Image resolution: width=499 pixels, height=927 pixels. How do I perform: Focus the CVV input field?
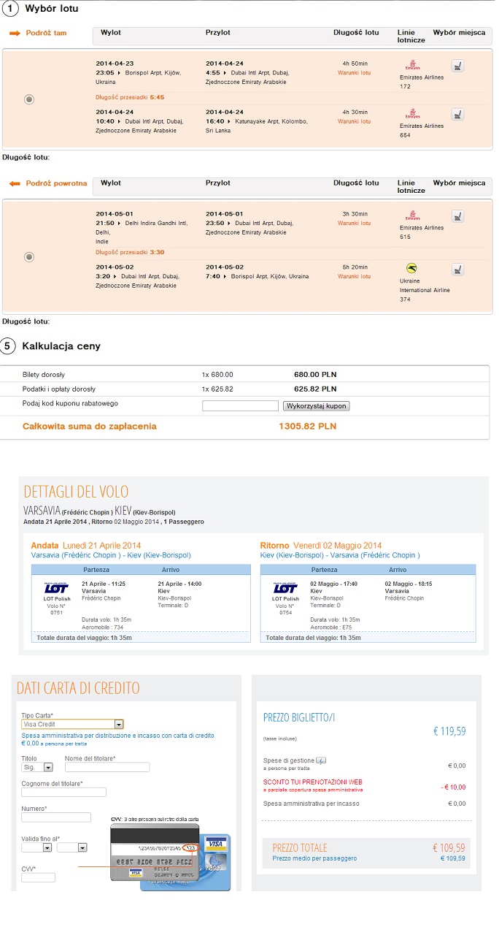pyautogui.click(x=38, y=877)
